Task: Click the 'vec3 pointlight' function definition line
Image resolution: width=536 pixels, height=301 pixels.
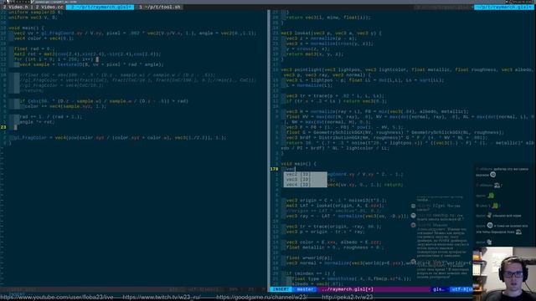Action: point(407,69)
